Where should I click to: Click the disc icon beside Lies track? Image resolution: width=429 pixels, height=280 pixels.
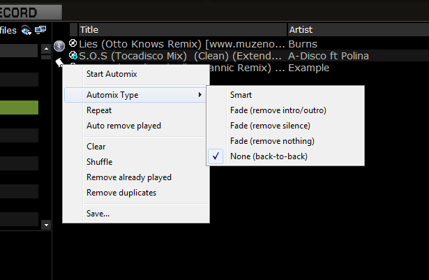tap(73, 43)
